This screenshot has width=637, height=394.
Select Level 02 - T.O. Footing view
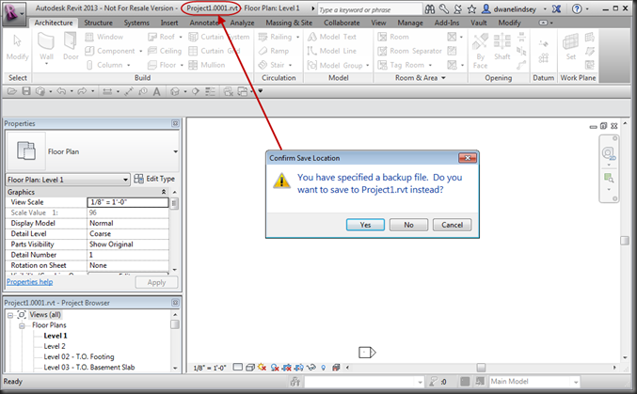[79, 356]
